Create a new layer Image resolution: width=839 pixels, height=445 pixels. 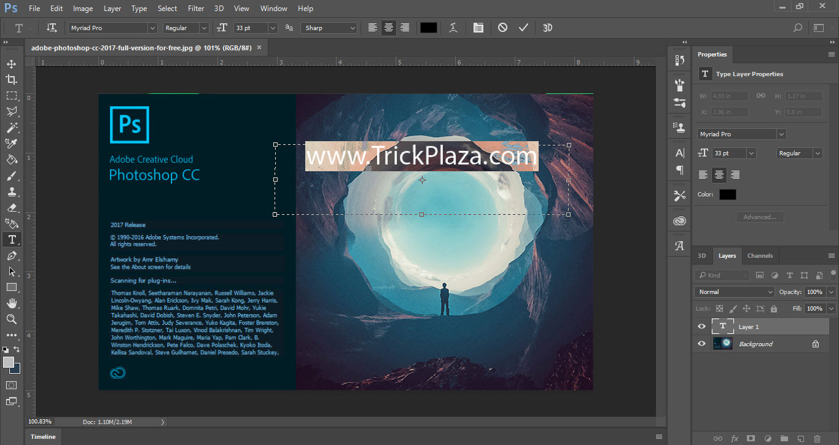coord(800,438)
